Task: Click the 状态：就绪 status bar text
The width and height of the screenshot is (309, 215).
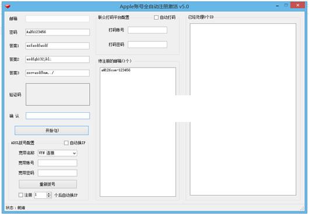Action: pyautogui.click(x=15, y=207)
